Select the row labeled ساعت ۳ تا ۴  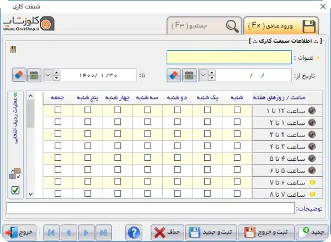click(x=287, y=146)
